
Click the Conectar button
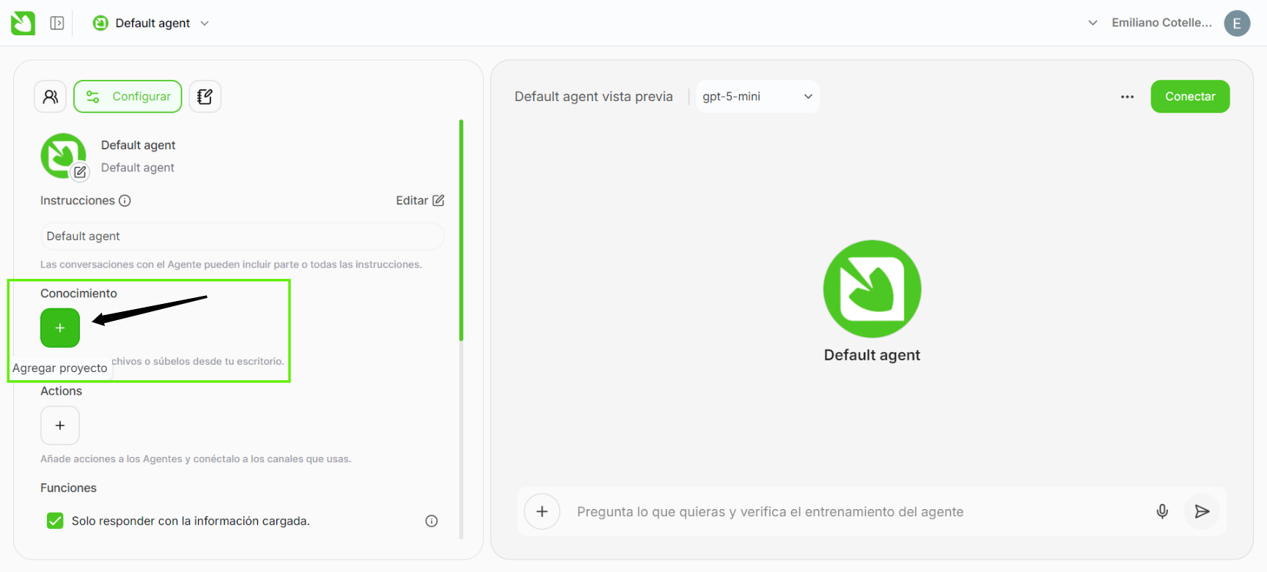(1189, 97)
